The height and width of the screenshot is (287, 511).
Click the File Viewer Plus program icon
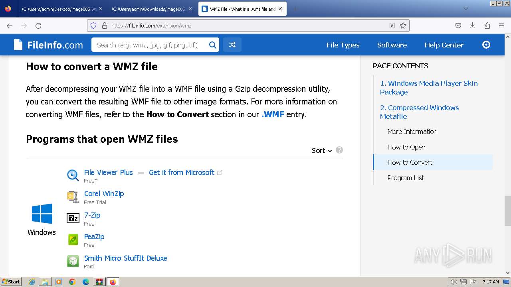pyautogui.click(x=73, y=175)
